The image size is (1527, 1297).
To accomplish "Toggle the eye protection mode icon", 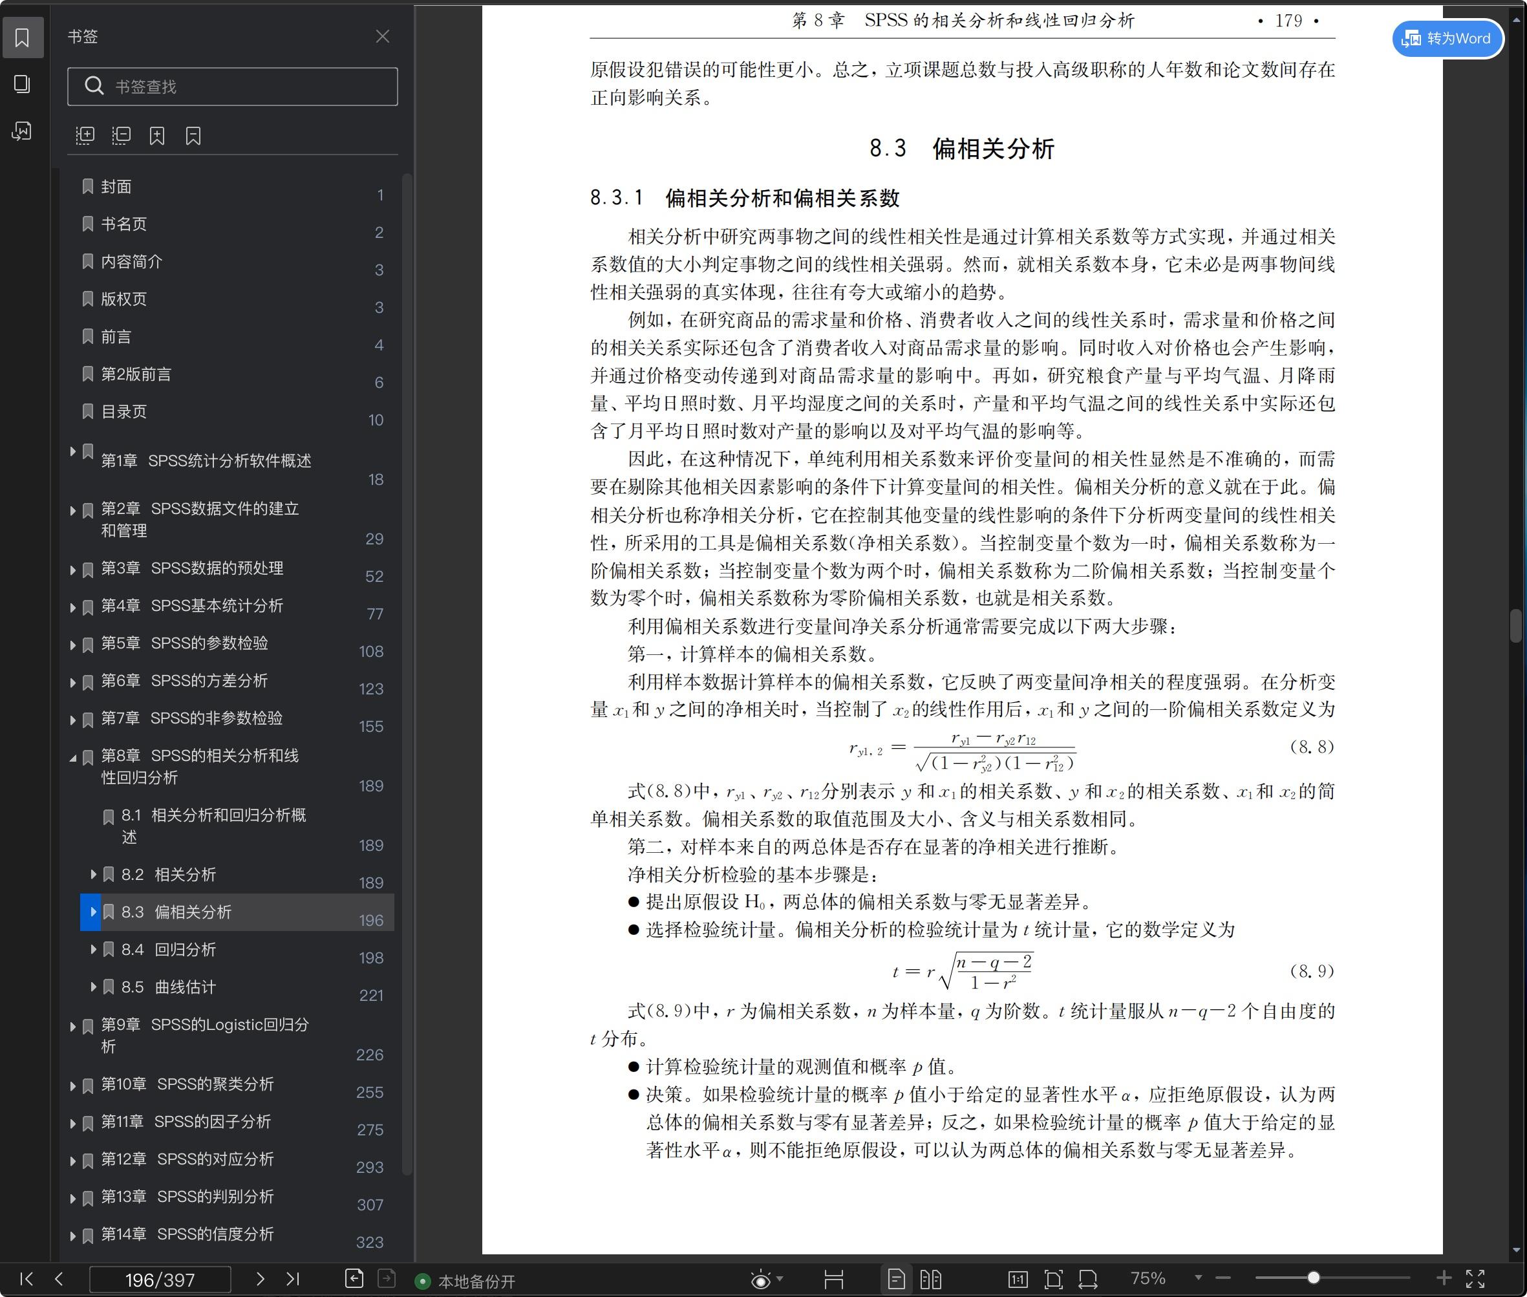I will coord(761,1280).
